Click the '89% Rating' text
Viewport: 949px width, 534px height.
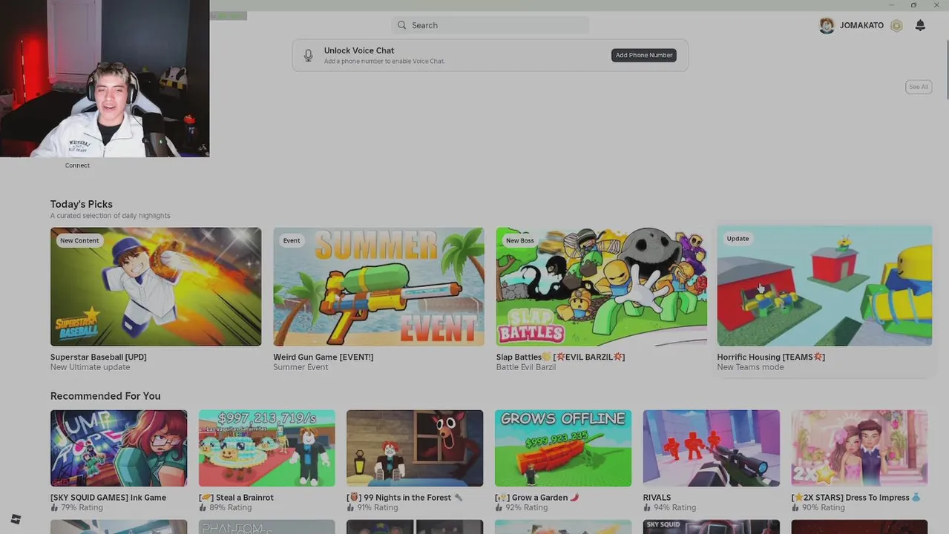coord(230,508)
